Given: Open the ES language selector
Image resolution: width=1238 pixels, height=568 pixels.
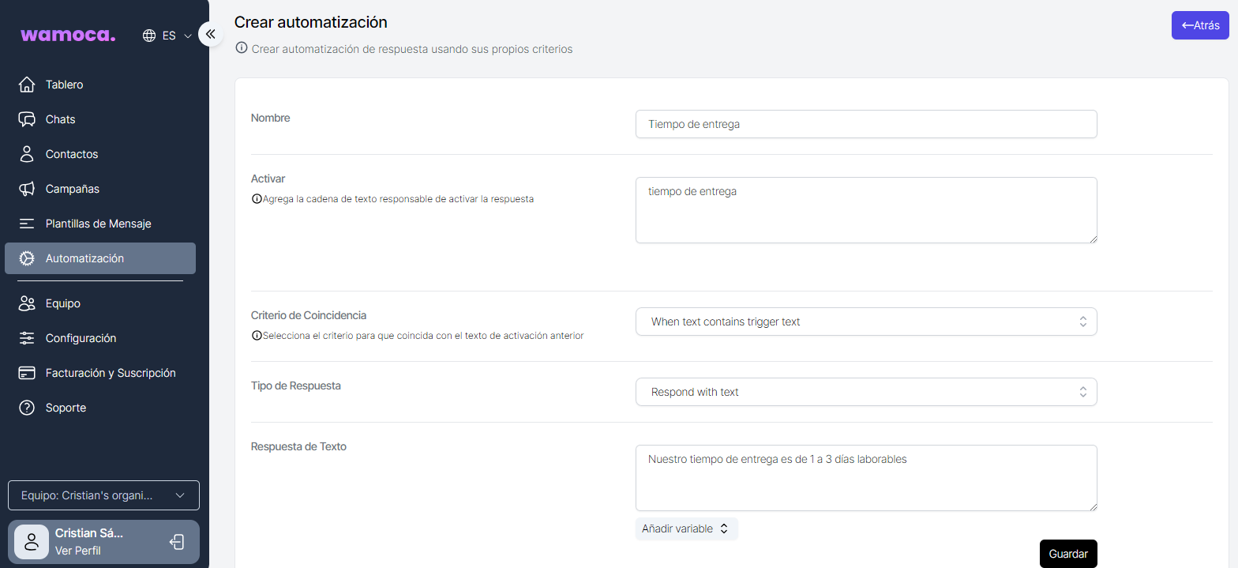Looking at the screenshot, I should pyautogui.click(x=167, y=36).
